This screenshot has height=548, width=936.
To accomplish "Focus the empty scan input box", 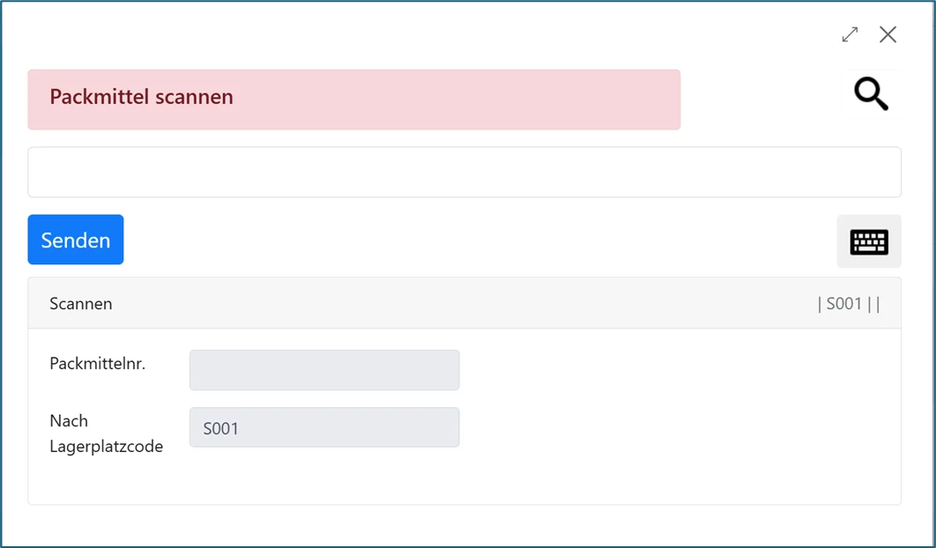I will (x=464, y=172).
